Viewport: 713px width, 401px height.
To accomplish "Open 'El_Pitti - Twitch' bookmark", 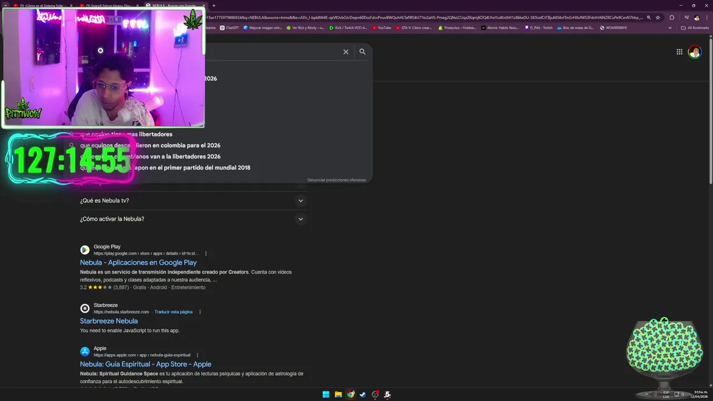I will (x=539, y=28).
